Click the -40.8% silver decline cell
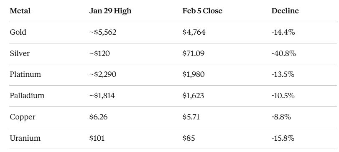The image size is (339, 152). (x=283, y=53)
